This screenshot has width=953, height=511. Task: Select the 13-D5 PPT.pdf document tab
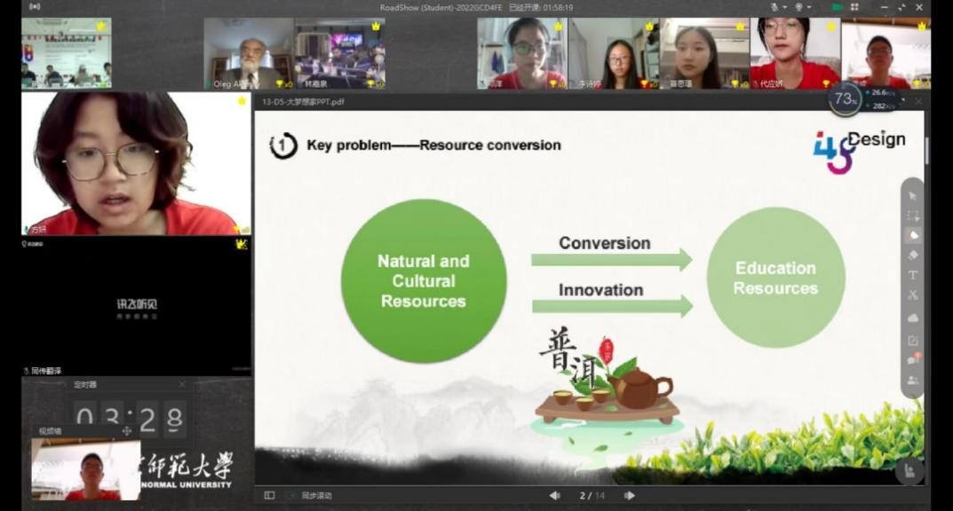[303, 102]
